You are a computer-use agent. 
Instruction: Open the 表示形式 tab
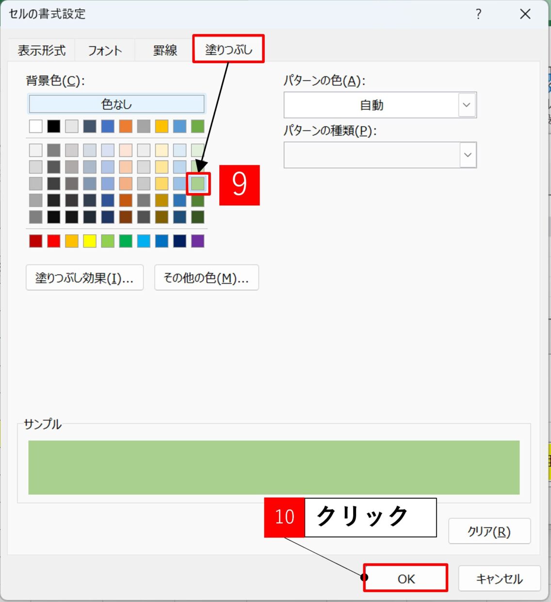tap(42, 50)
